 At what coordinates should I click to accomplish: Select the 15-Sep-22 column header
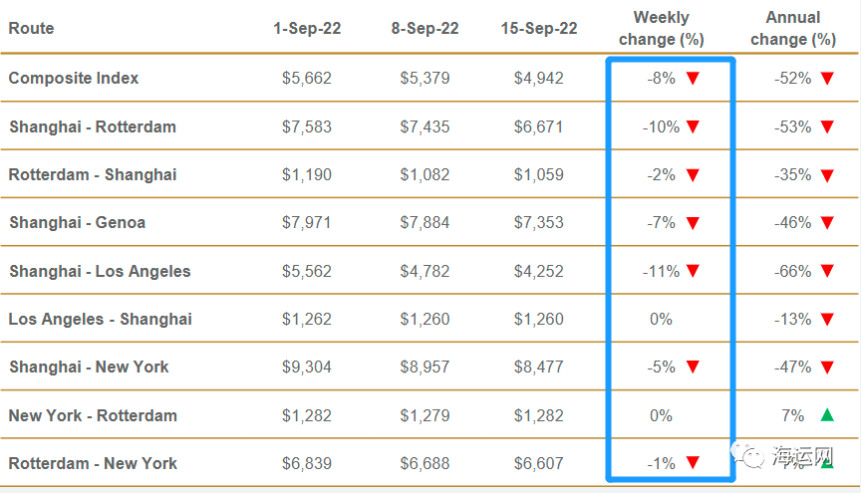[539, 29]
